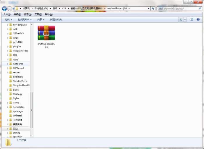Click the znythwdbsqszrj10 breadcrumb segment
Image resolution: width=204 pixels, height=149 pixels.
tap(117, 8)
